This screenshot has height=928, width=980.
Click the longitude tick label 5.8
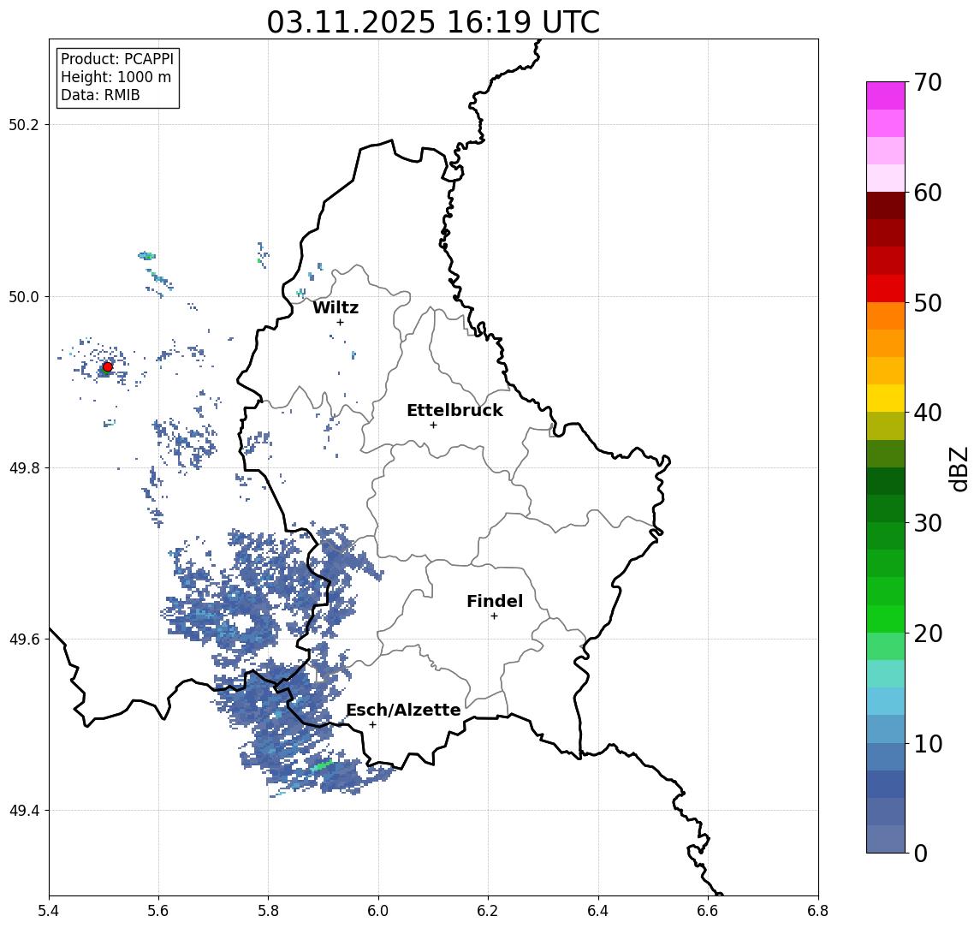click(x=268, y=911)
